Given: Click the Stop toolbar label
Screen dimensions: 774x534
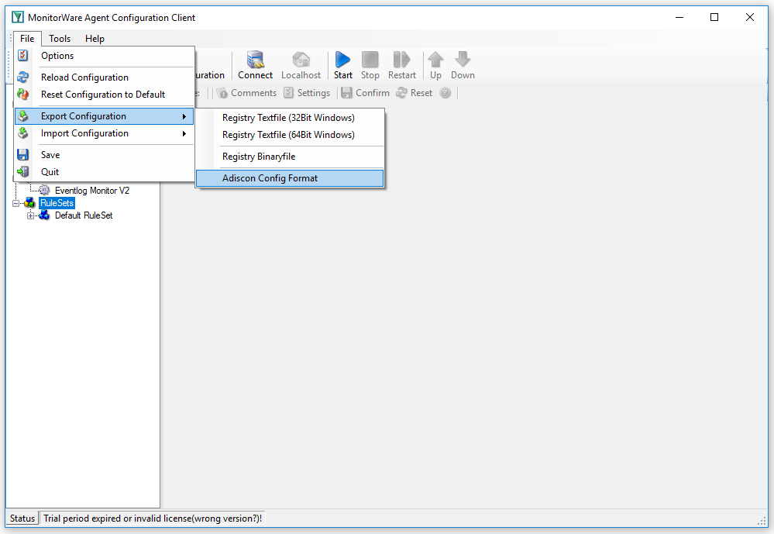Looking at the screenshot, I should pyautogui.click(x=370, y=75).
